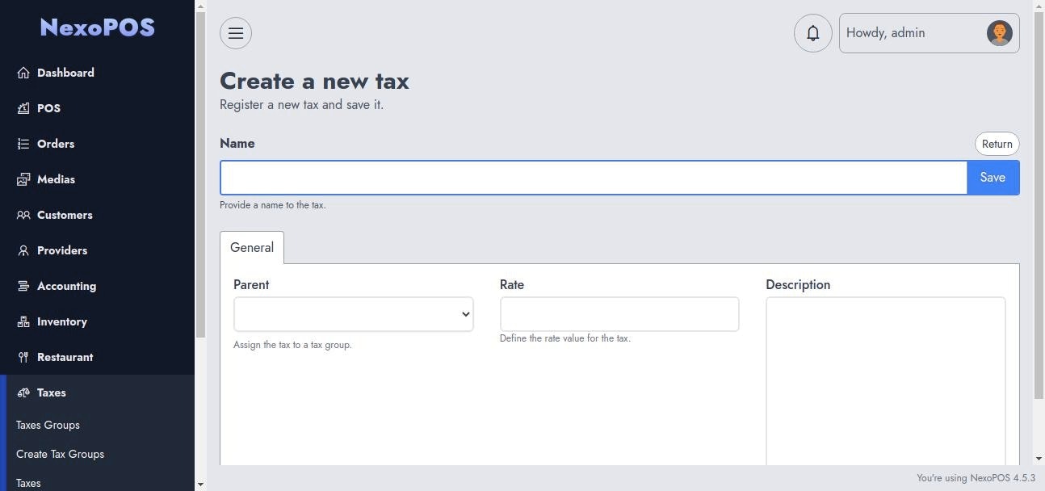This screenshot has height=491, width=1045.
Task: Click the sidebar scroll down arrow
Action: (200, 485)
